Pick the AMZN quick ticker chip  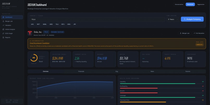pos(51,24)
